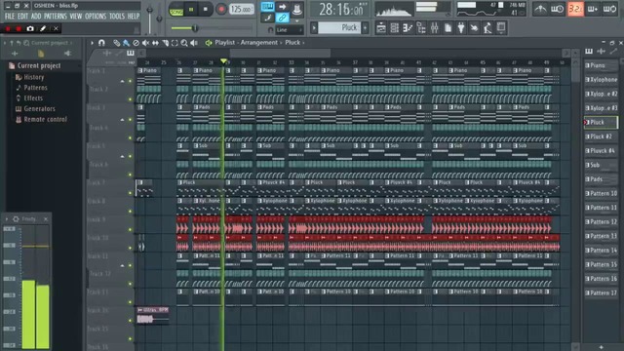Select the Pluck #2 pattern in picker

(x=601, y=136)
